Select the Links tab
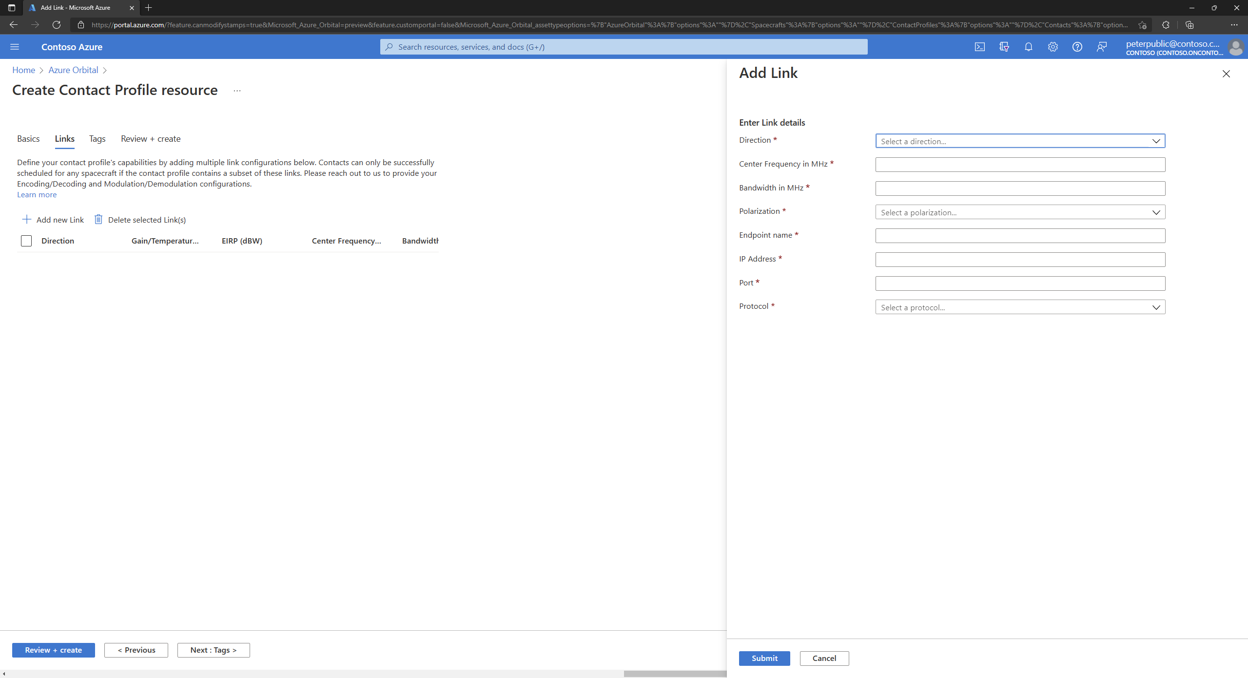 64,139
